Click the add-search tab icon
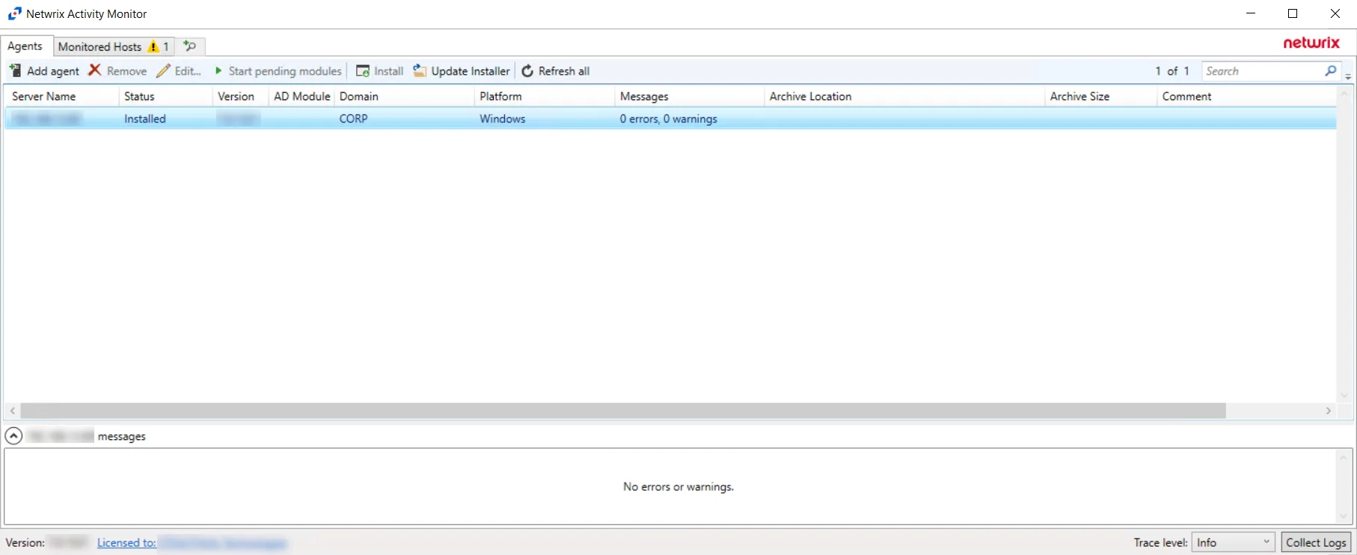This screenshot has height=555, width=1357. point(190,46)
